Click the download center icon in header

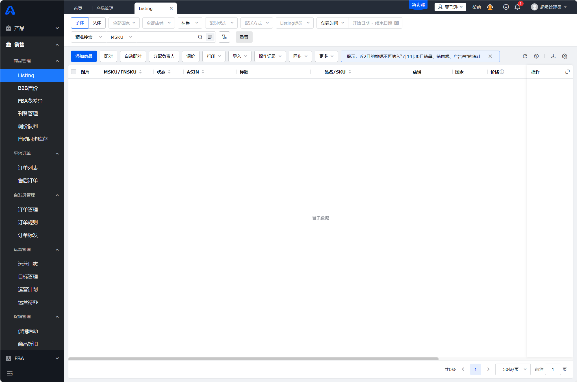[506, 7]
